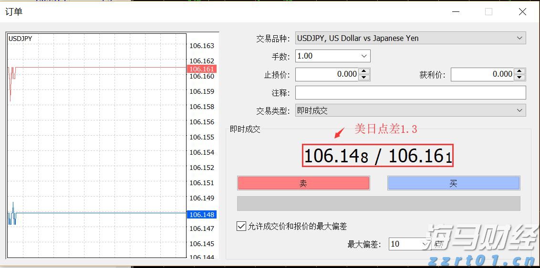
Task: Uncheck 允许成交价和报价的最大偏差 checkbox
Action: 241,226
